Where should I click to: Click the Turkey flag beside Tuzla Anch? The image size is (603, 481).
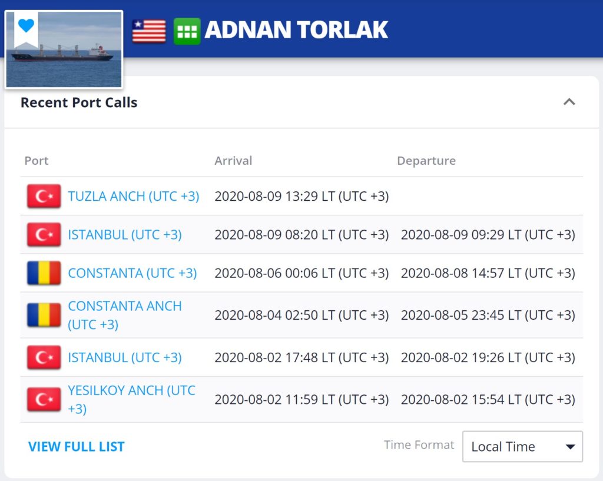(44, 196)
